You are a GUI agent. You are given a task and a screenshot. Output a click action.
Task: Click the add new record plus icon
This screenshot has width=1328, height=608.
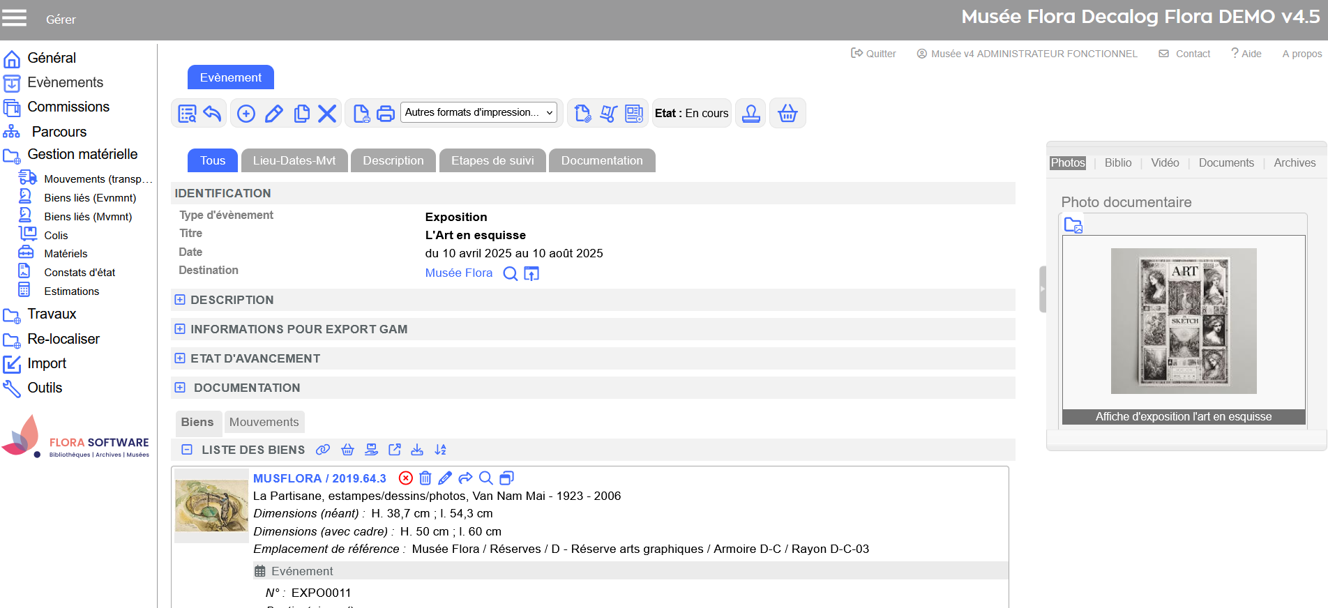pyautogui.click(x=246, y=114)
